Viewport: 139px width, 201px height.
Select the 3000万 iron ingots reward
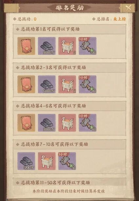(x=47, y=123)
